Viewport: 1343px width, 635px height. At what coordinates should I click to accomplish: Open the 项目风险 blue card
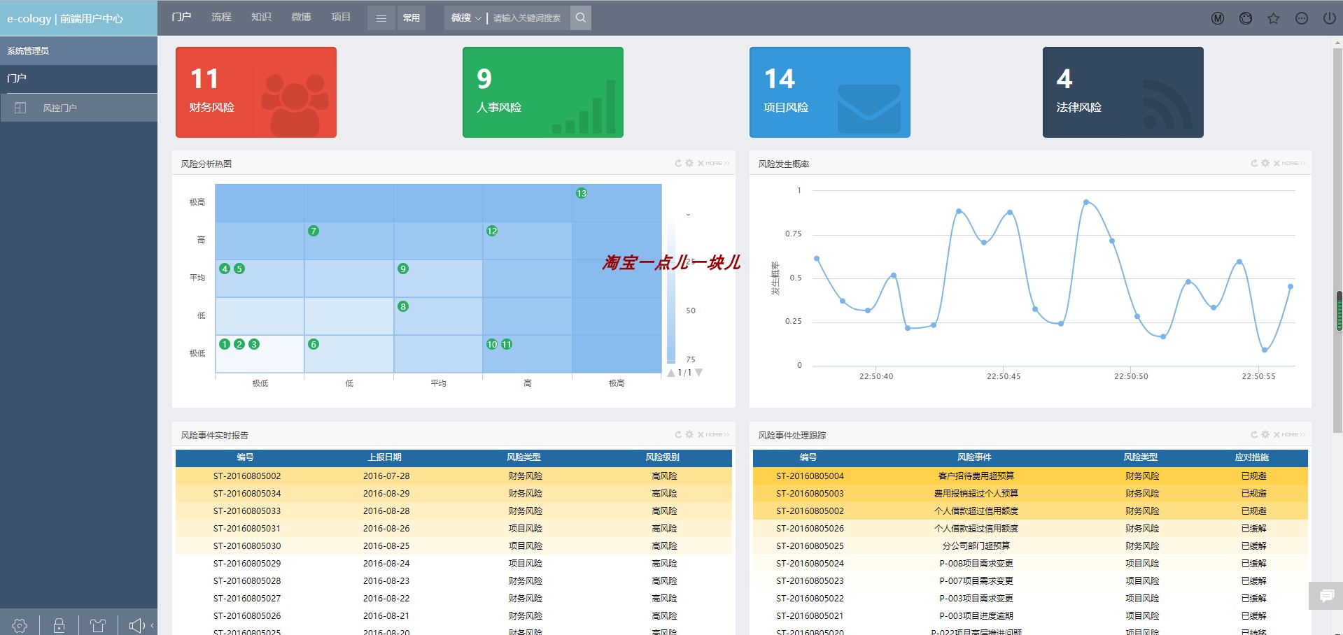click(x=830, y=92)
